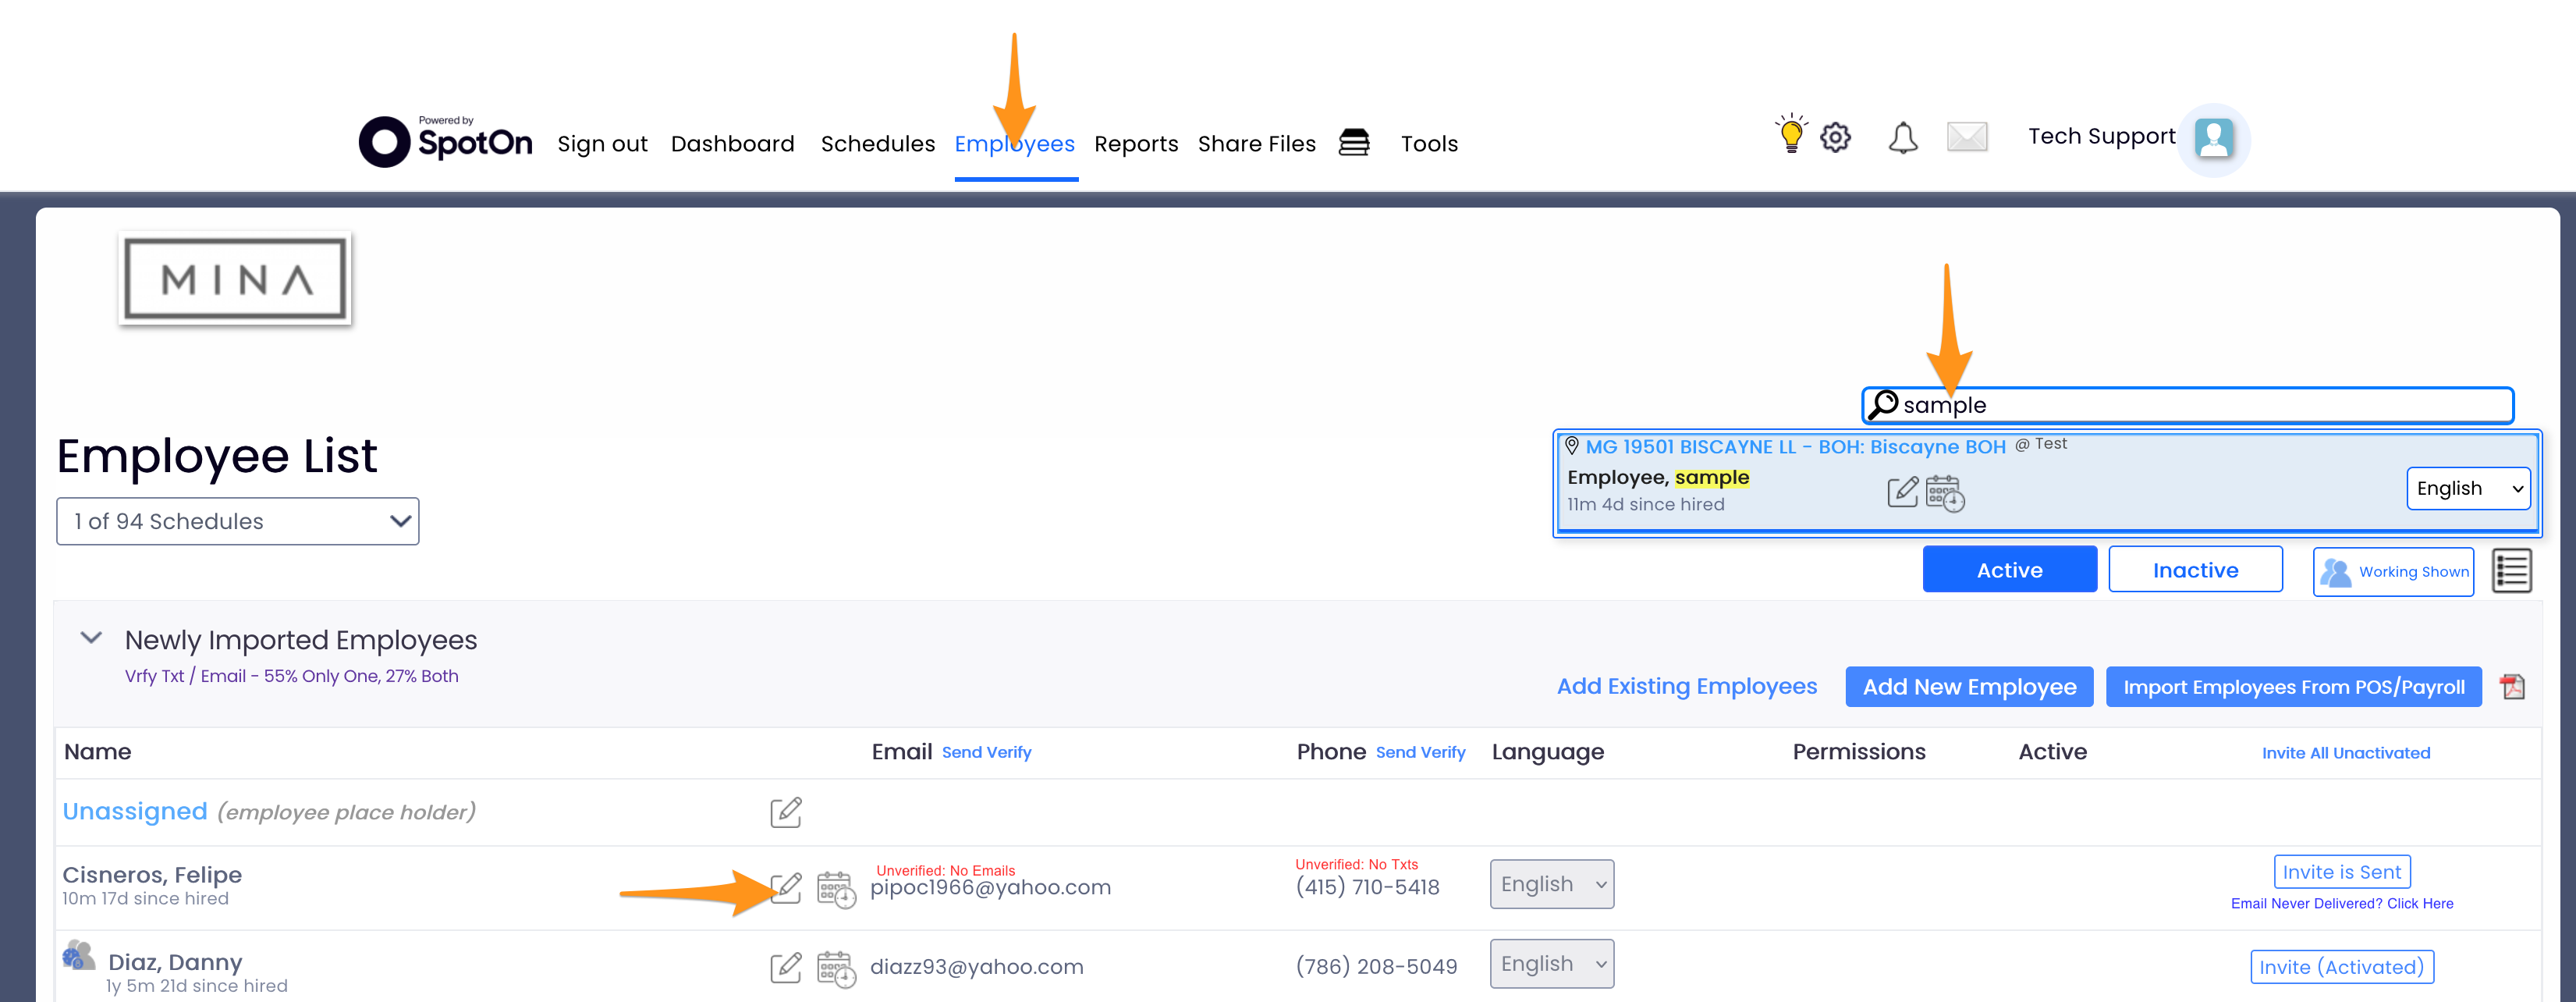Open the 1 of 94 Schedules dropdown

238,521
